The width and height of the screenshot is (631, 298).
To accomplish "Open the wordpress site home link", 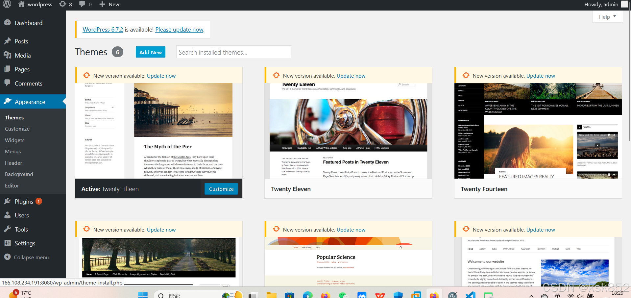I will [x=35, y=4].
